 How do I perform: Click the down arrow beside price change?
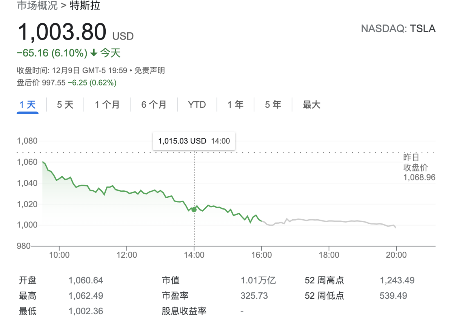(x=94, y=53)
